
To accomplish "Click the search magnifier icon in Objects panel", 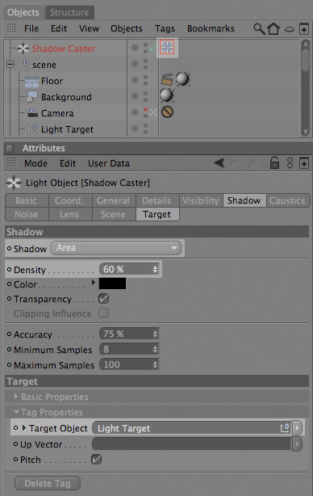I will [x=259, y=29].
